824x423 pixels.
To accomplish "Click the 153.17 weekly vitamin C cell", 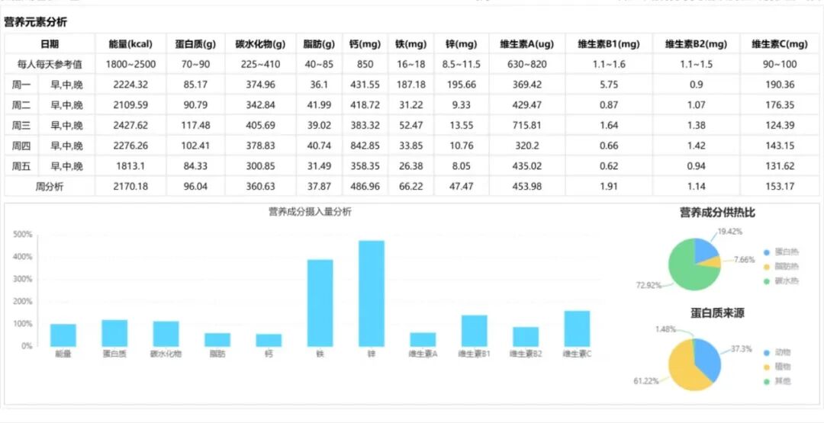I will (779, 186).
